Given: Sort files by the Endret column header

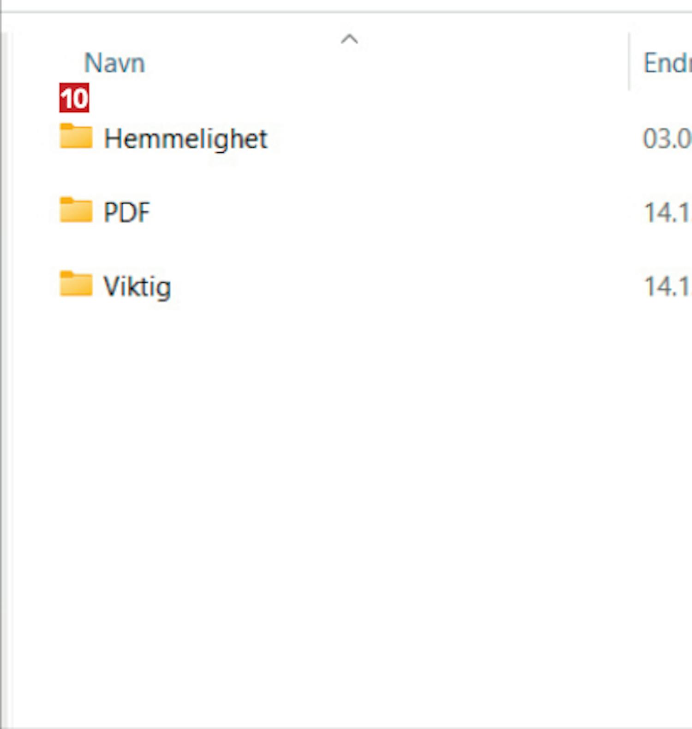Looking at the screenshot, I should click(x=667, y=63).
